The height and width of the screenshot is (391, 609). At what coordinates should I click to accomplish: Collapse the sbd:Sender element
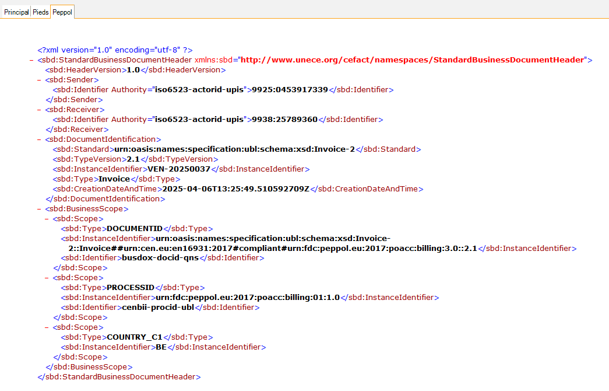[39, 80]
